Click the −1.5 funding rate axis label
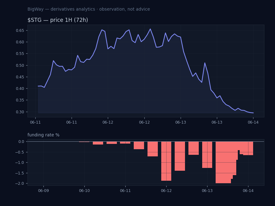275x206 pixels. [20, 173]
